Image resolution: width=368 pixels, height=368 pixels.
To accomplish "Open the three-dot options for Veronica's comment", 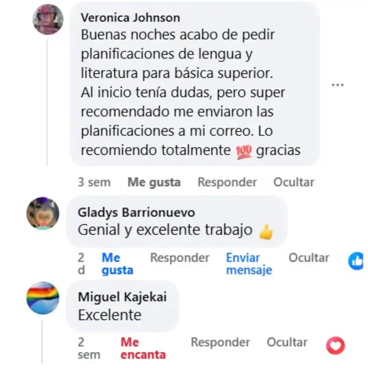I will pyautogui.click(x=338, y=85).
